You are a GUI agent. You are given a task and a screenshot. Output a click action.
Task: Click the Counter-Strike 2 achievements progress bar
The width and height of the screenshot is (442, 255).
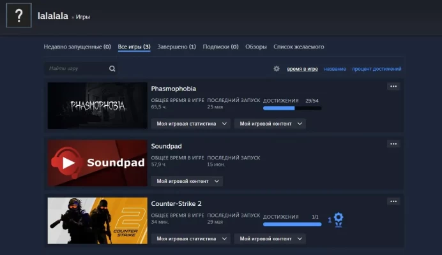[x=293, y=224]
